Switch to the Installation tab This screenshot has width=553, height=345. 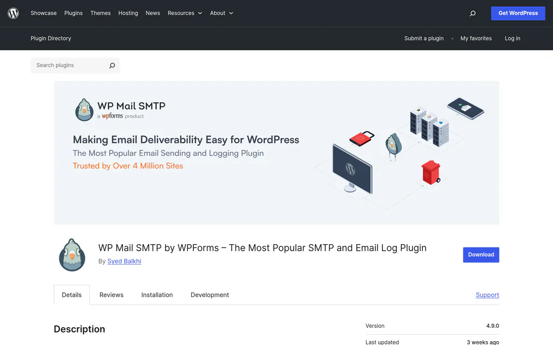pos(157,295)
